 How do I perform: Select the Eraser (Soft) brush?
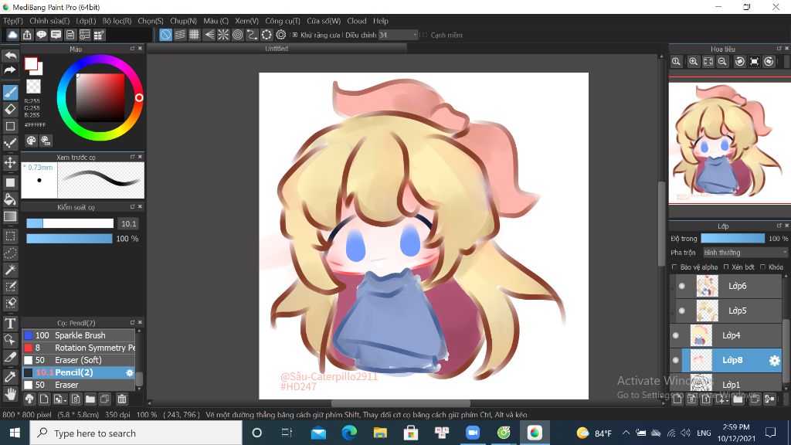[x=79, y=360]
